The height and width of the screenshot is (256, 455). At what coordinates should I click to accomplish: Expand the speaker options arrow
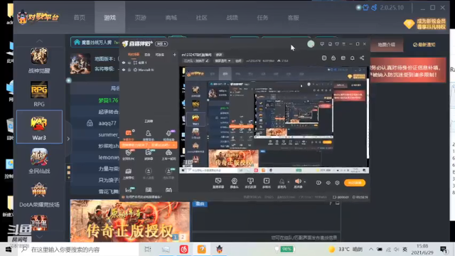305,182
